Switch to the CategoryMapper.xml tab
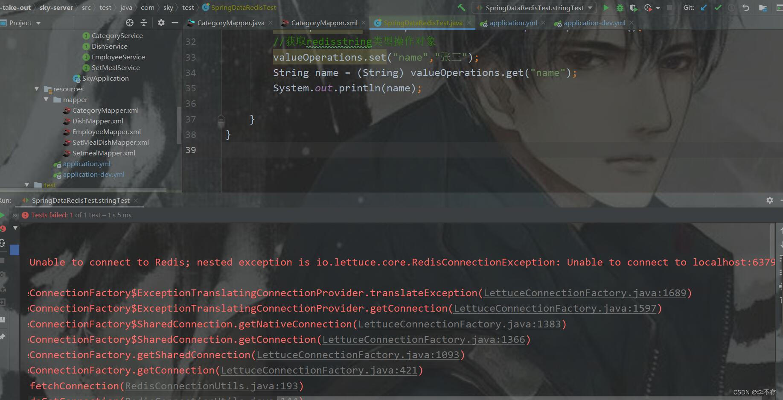This screenshot has width=783, height=400. click(323, 23)
